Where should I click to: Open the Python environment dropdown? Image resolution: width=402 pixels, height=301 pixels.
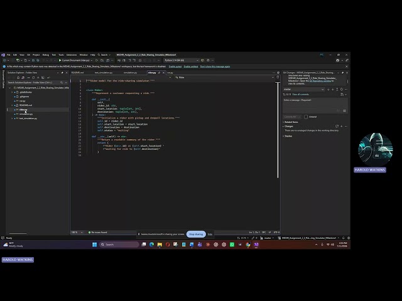point(182,60)
